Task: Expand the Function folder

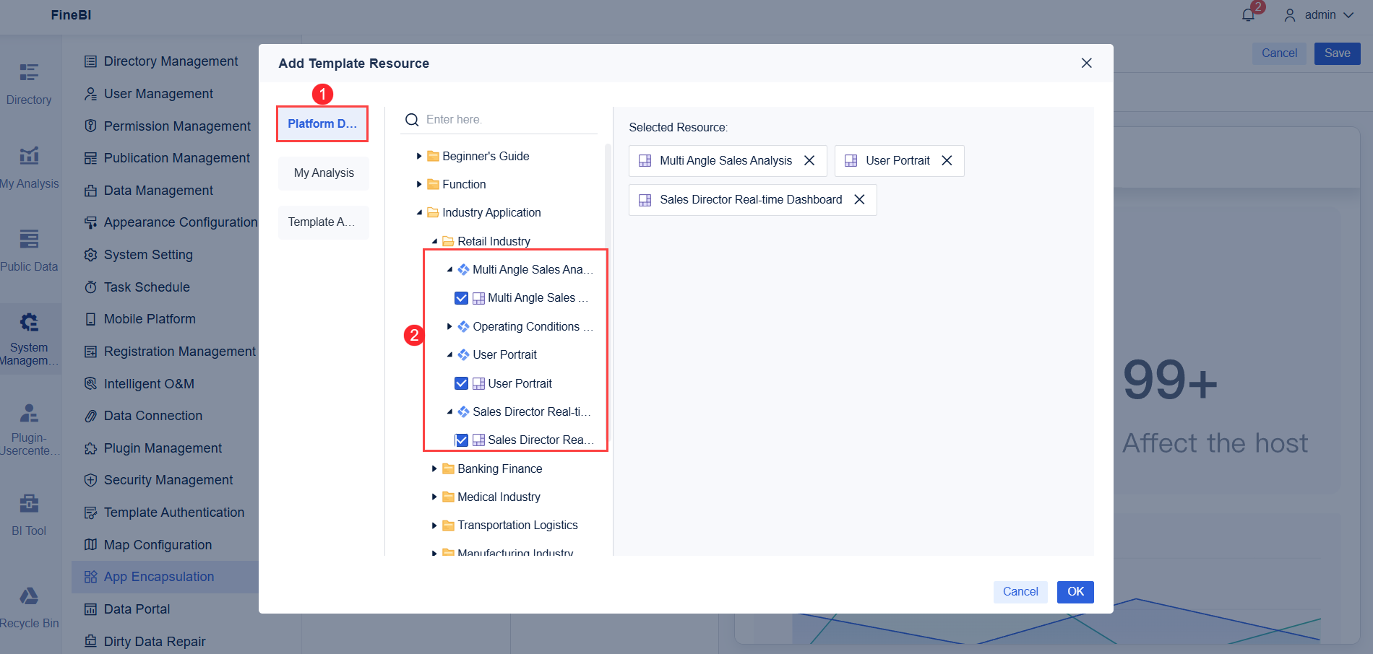Action: 419,184
